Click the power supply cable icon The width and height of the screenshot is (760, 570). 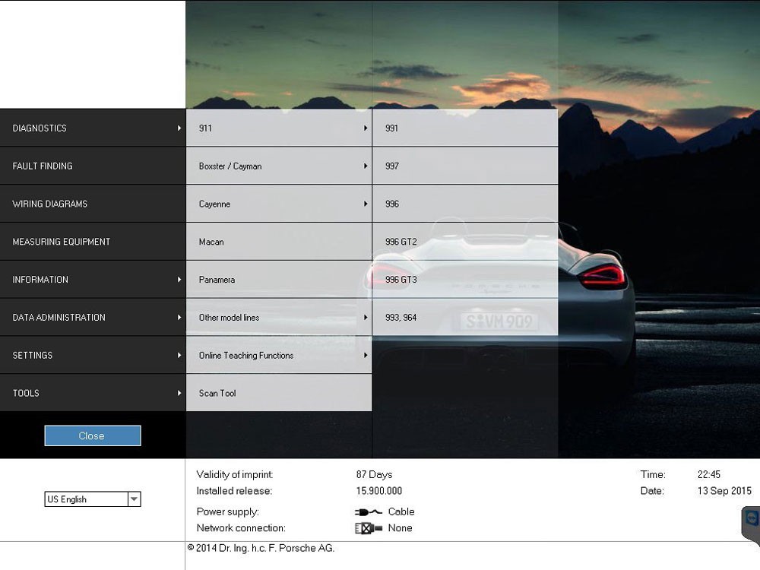coord(368,512)
